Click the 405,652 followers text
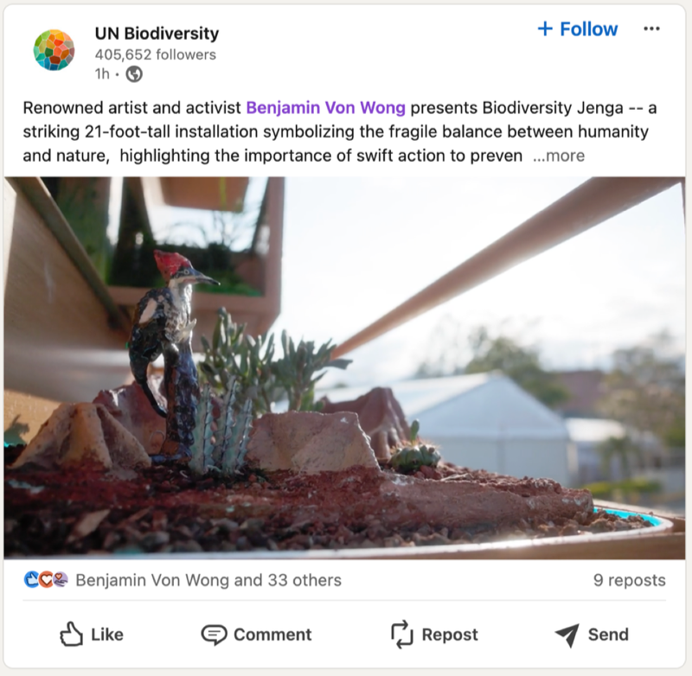The height and width of the screenshot is (676, 692). tap(156, 54)
